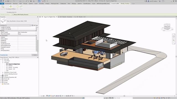Viewport: 177px width, 99px height.
Task: Select 3D - Results - Circularity in Project Browser
Action: (x=12, y=67)
